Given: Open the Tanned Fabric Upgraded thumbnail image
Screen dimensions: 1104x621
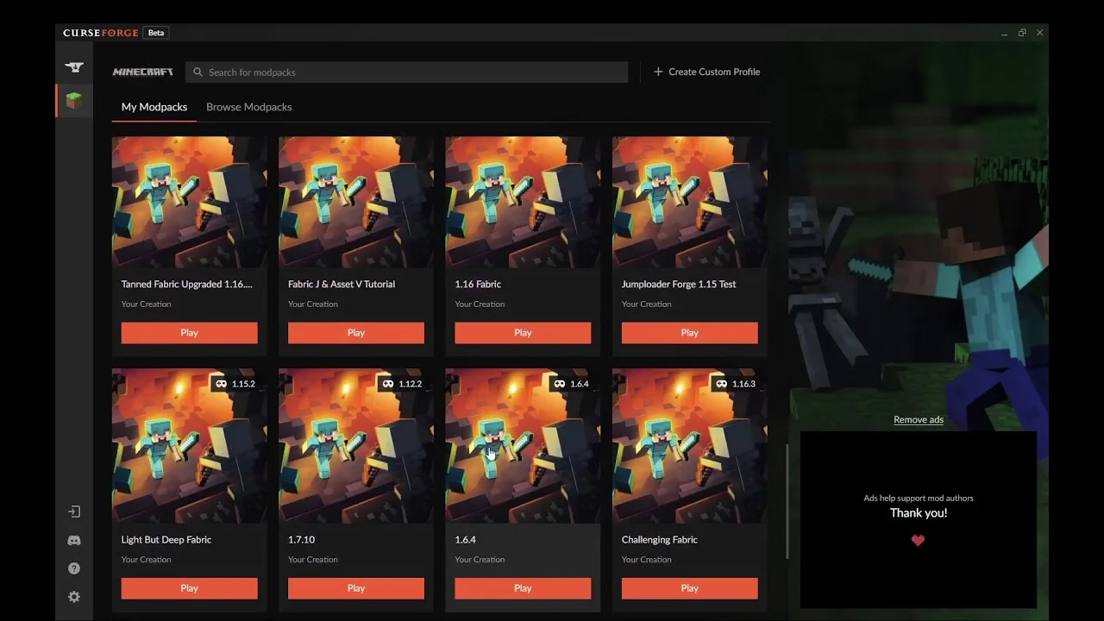Looking at the screenshot, I should click(x=190, y=202).
